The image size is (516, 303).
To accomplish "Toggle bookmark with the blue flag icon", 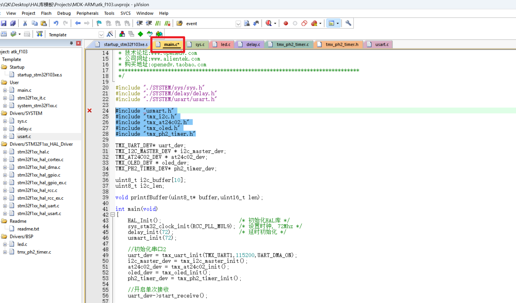I will coord(99,23).
